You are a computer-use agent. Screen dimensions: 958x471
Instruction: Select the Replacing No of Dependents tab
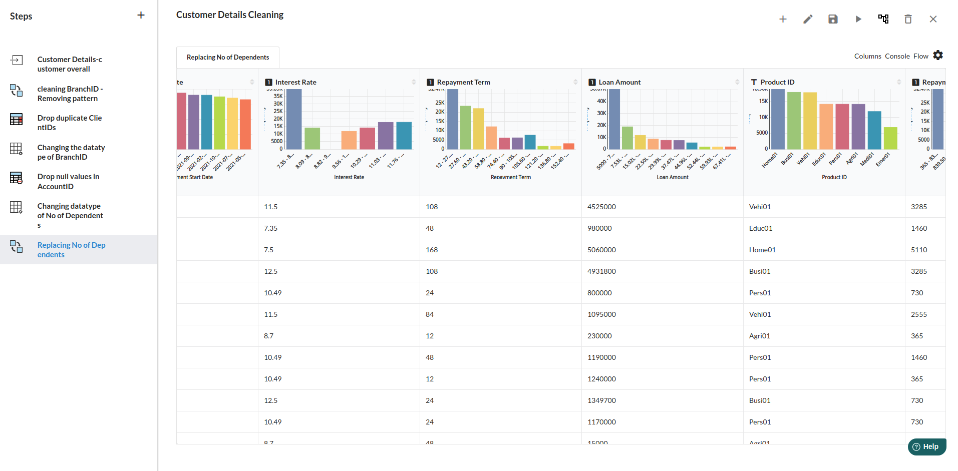point(228,58)
